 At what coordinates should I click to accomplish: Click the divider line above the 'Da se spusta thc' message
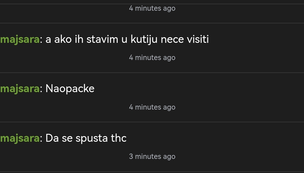pos(152,122)
